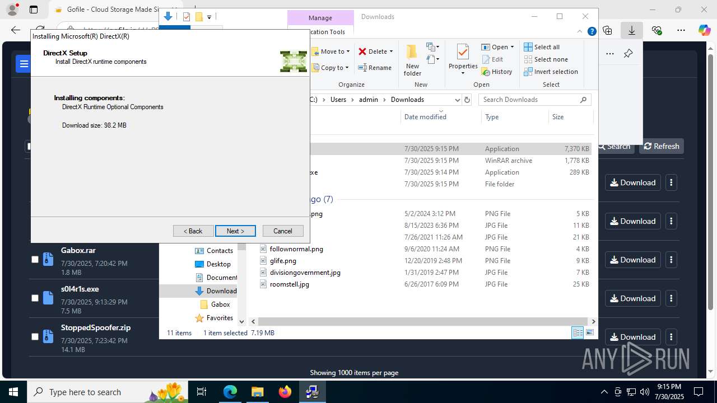Switch Explorer to details view icon
This screenshot has height=403, width=717.
click(x=578, y=332)
